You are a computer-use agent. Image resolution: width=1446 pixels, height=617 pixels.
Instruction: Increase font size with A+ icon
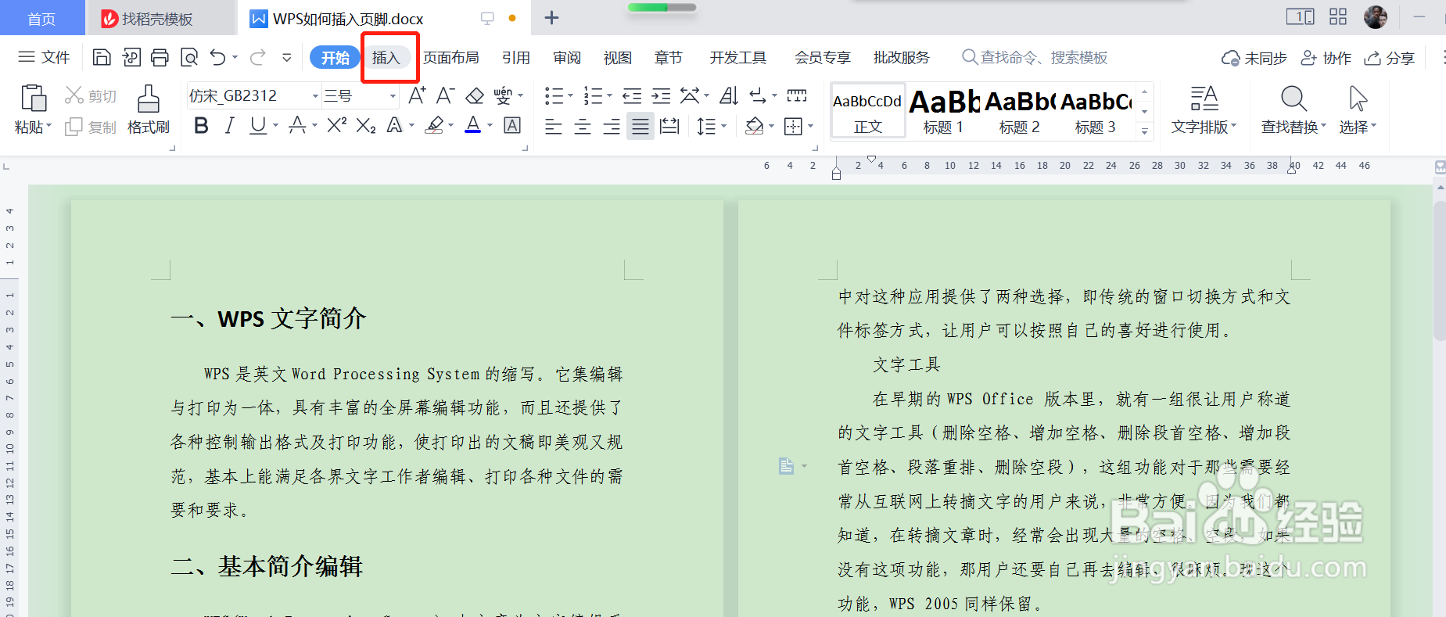point(417,95)
